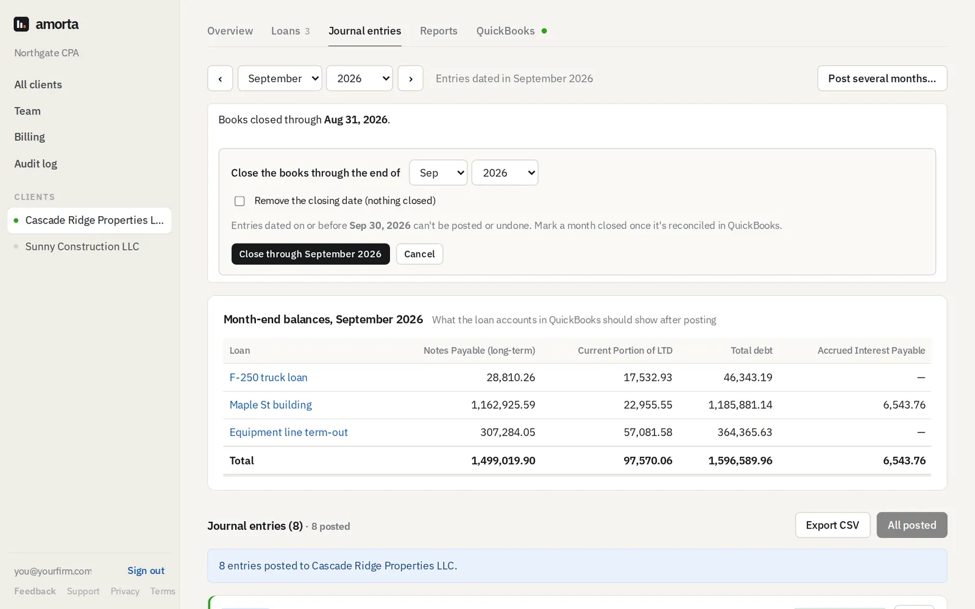Image resolution: width=975 pixels, height=609 pixels.
Task: Go to previous month arrow
Action: coord(220,79)
